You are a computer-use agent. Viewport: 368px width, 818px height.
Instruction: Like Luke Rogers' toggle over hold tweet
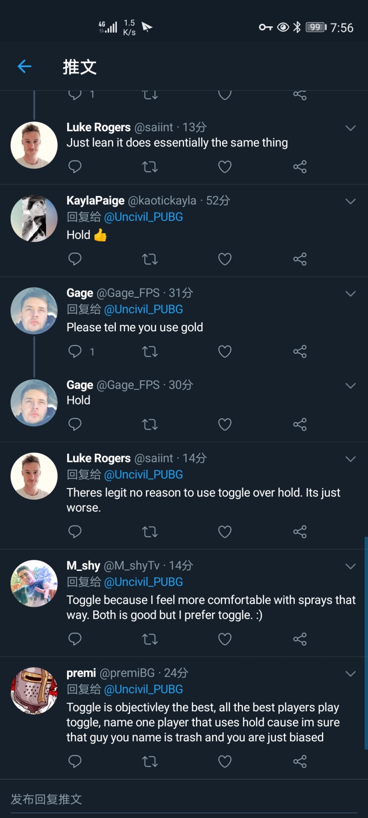224,532
